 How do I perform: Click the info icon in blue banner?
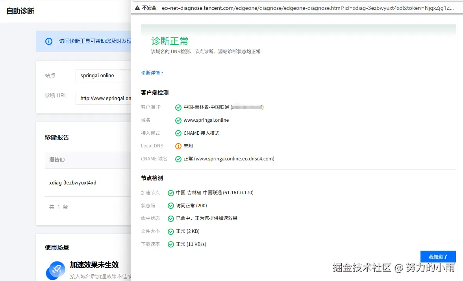49,41
